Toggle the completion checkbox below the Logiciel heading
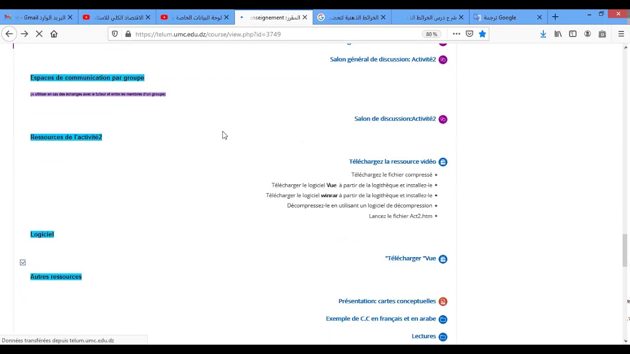Screen dimensions: 630x354 pyautogui.click(x=23, y=263)
